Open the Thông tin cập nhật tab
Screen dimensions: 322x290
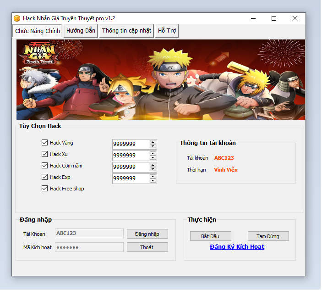[126, 31]
